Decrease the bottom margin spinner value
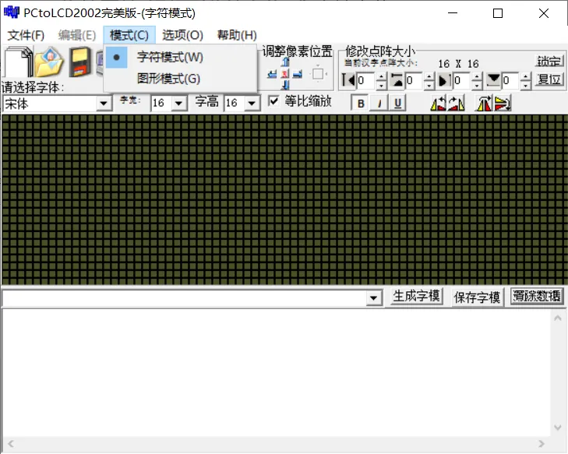Viewport: 568px width, 454px height. (526, 85)
